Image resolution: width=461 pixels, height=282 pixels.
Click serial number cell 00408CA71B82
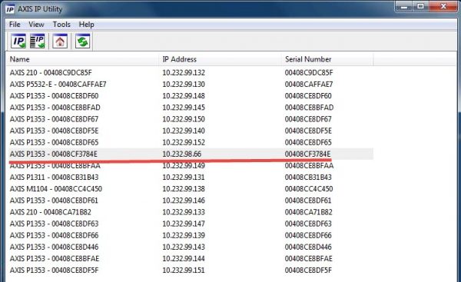pos(308,212)
